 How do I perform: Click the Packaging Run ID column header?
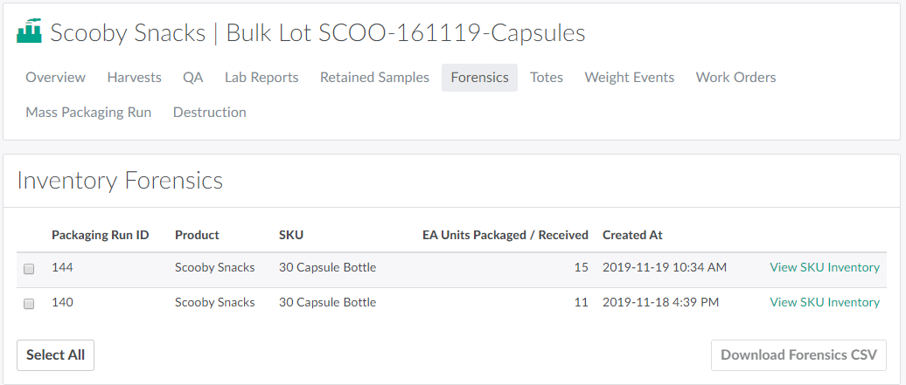101,235
